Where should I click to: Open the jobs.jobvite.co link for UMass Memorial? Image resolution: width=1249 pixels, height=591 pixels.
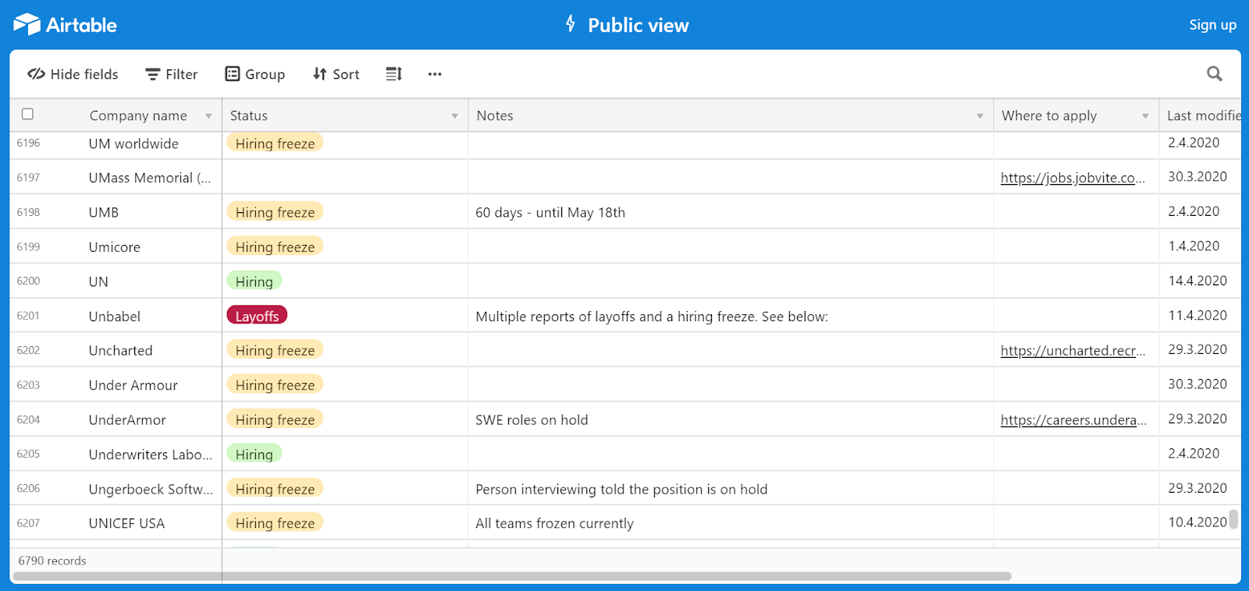pos(1073,178)
